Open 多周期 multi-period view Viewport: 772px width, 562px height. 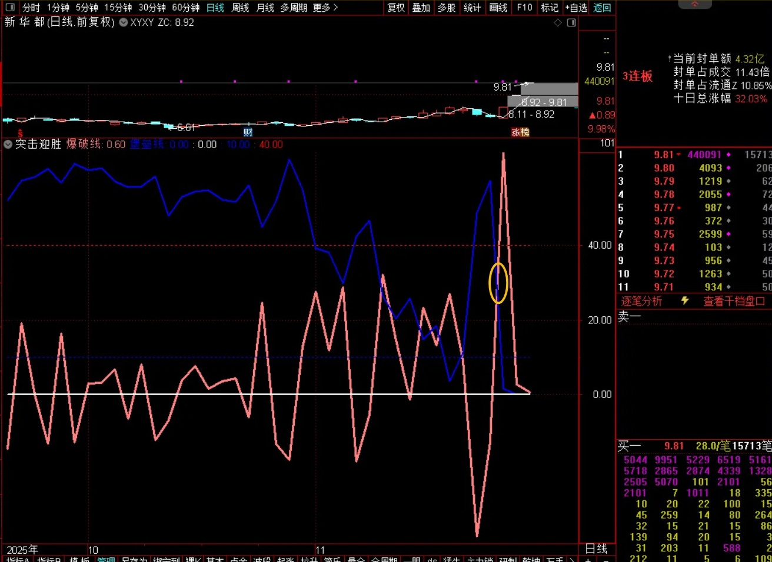pos(294,8)
